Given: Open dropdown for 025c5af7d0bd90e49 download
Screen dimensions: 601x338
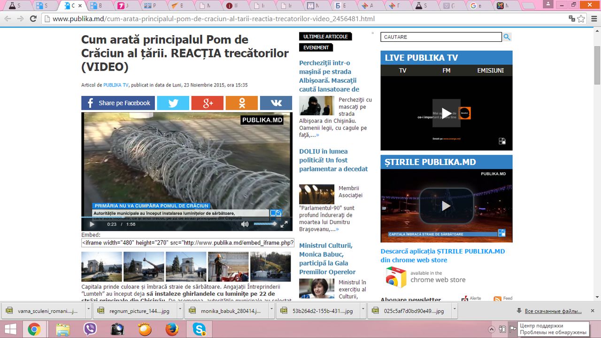Looking at the screenshot, I should click(x=455, y=311).
